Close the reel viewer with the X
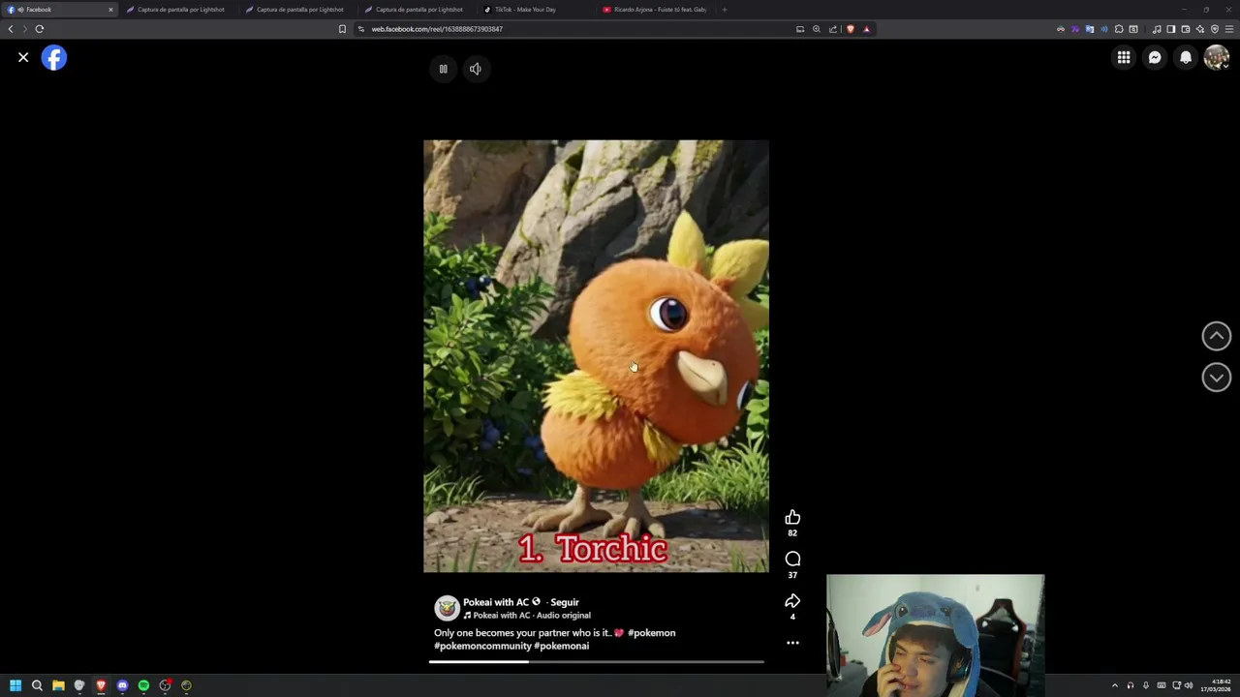Screen dimensions: 1240x697 pos(23,58)
